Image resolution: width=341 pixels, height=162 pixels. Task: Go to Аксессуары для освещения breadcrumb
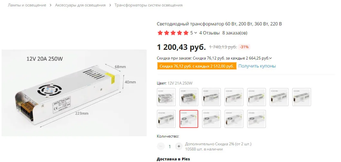80,5
